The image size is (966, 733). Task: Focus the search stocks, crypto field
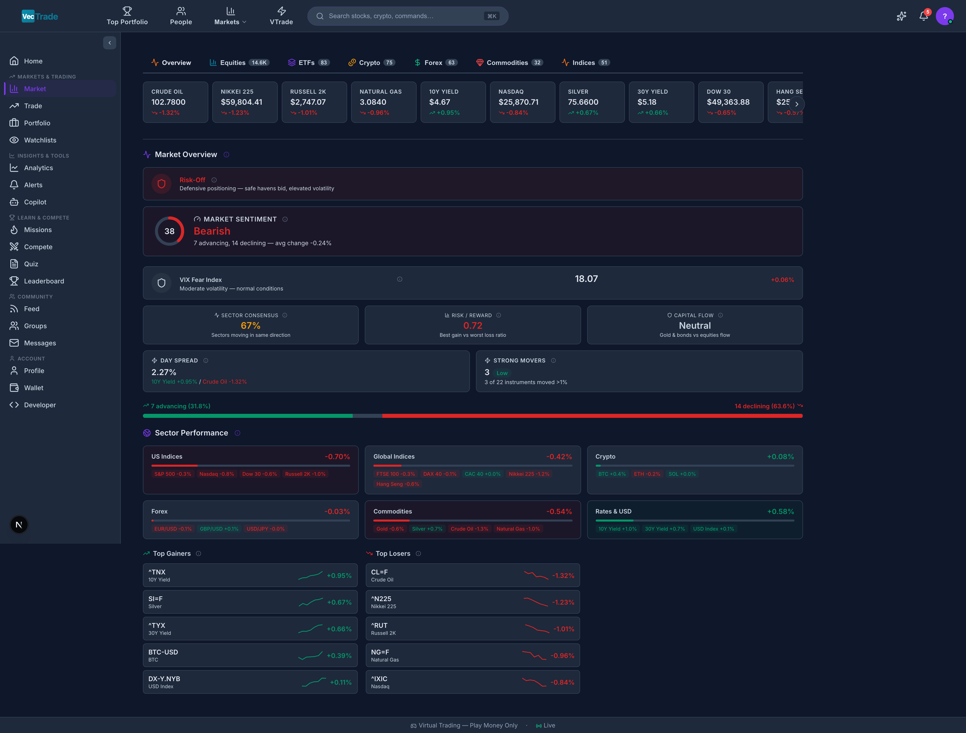point(408,16)
